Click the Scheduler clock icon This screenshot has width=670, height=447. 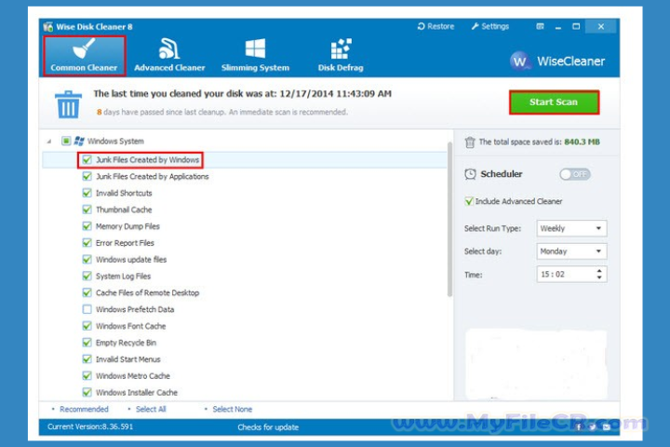click(x=470, y=174)
